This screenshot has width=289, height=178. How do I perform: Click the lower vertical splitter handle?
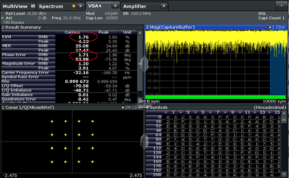[144, 141]
